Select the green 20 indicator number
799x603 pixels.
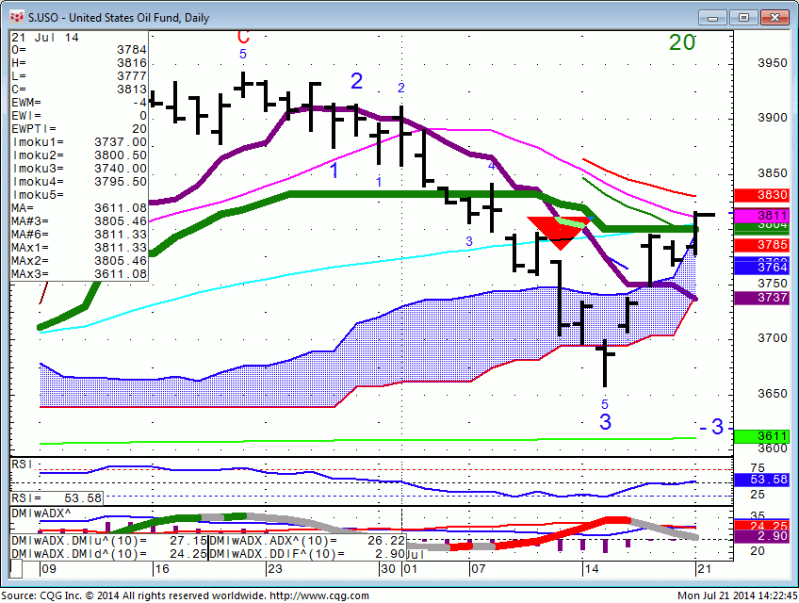tap(682, 42)
